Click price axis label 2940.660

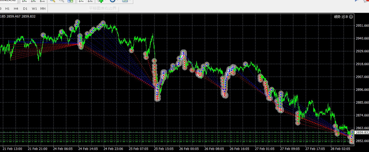(362, 38)
